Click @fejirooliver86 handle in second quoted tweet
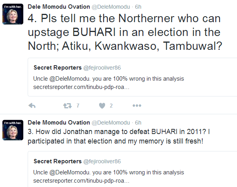237x187 pixels. tap(101, 161)
